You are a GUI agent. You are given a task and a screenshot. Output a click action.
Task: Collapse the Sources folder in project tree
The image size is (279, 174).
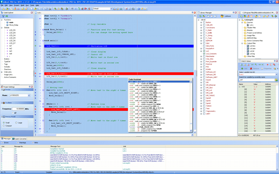[242, 22]
